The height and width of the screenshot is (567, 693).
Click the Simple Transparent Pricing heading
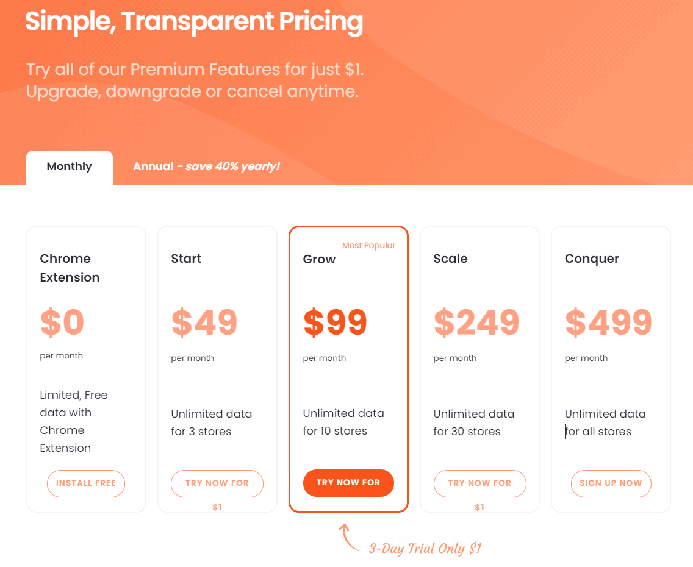coord(193,21)
